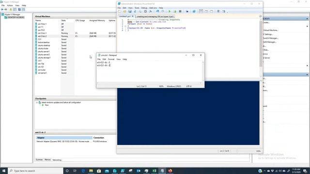Open Format menu in Notepad
Viewport: 310px width, 174px height.
pos(111,59)
